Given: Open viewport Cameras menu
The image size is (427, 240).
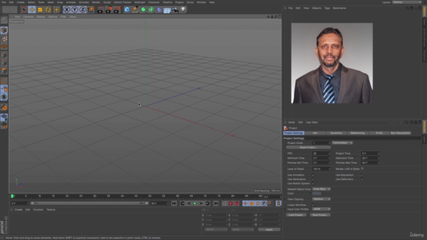Looking at the screenshot, I should click(x=28, y=17).
